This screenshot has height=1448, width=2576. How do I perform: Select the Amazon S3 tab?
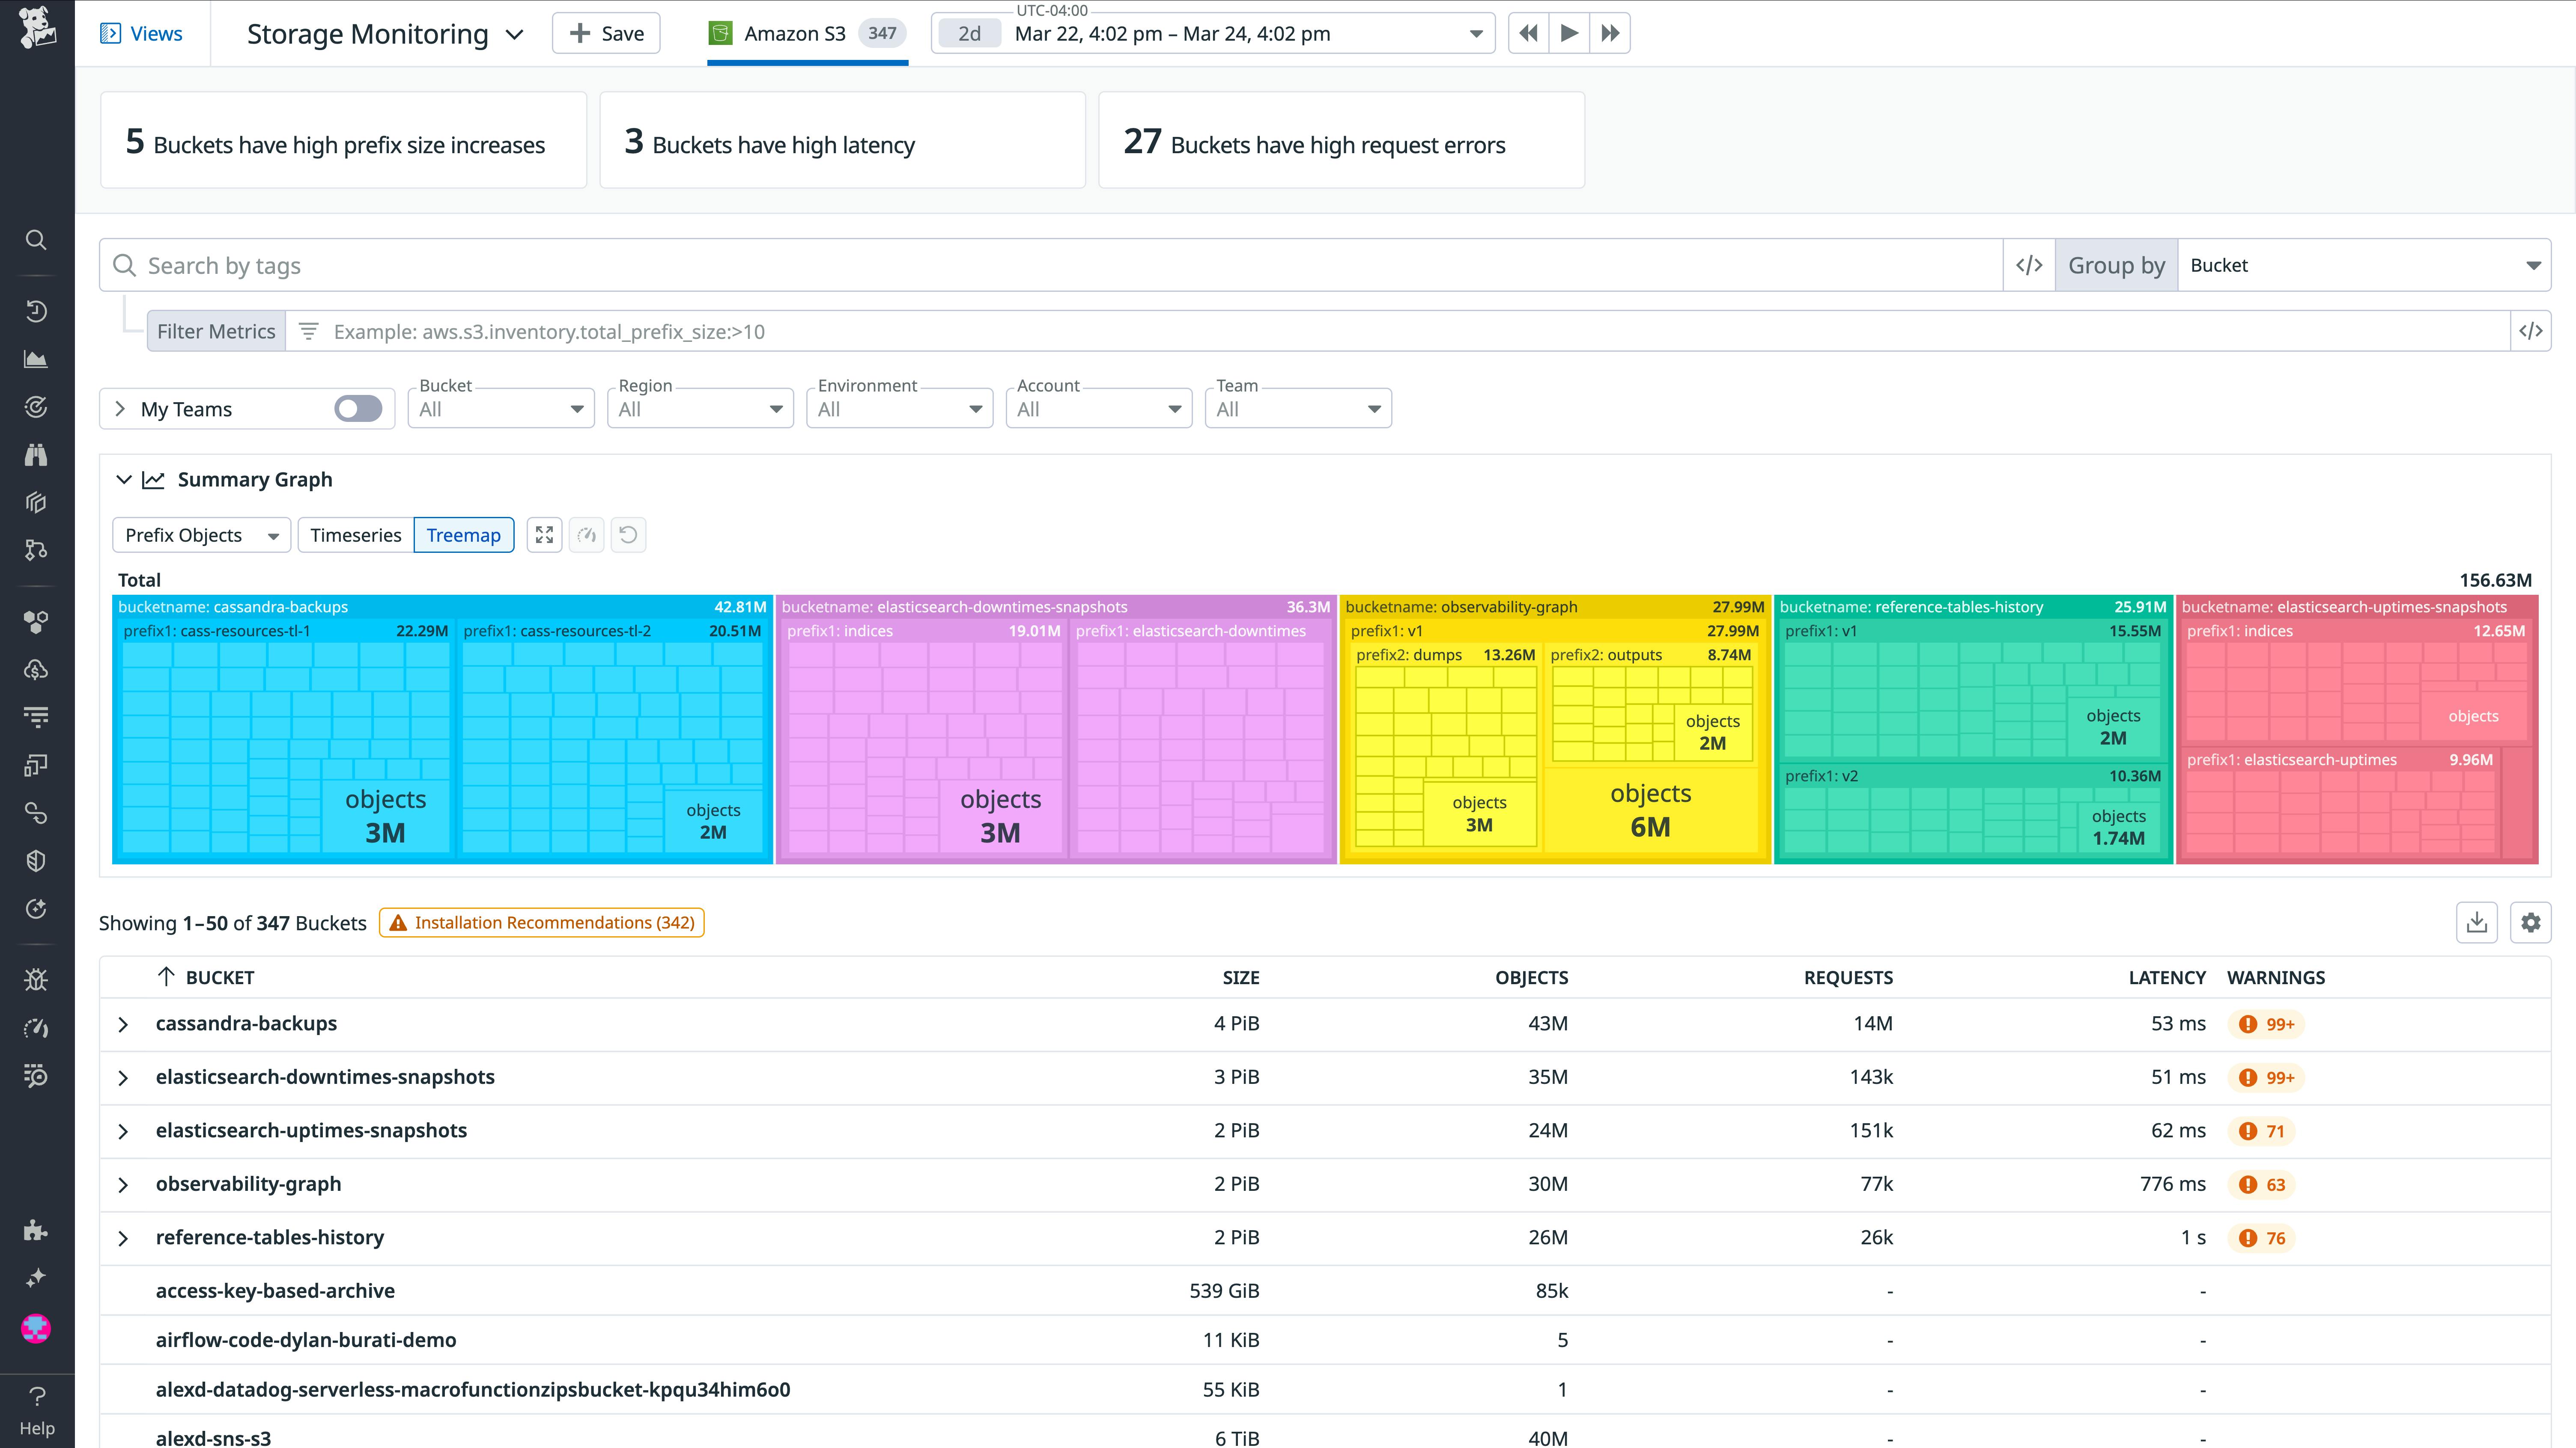(x=806, y=33)
